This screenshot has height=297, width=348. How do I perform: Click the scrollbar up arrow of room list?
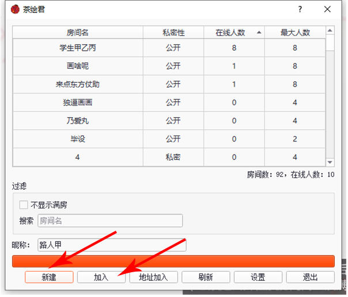[330, 31]
